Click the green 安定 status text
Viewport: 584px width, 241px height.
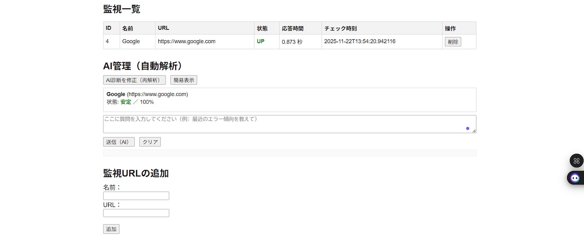coord(126,102)
